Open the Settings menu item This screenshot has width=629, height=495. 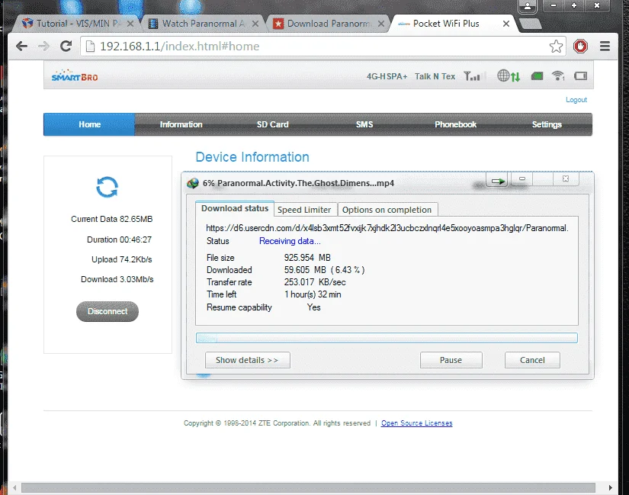coord(547,124)
